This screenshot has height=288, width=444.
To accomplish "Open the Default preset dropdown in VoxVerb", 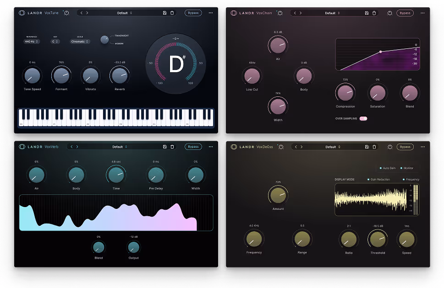I will tap(120, 147).
